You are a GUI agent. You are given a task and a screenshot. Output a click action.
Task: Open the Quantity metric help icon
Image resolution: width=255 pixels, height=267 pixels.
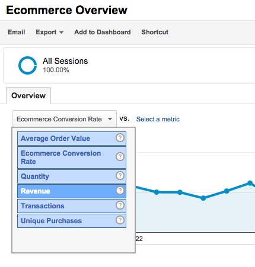click(x=120, y=175)
